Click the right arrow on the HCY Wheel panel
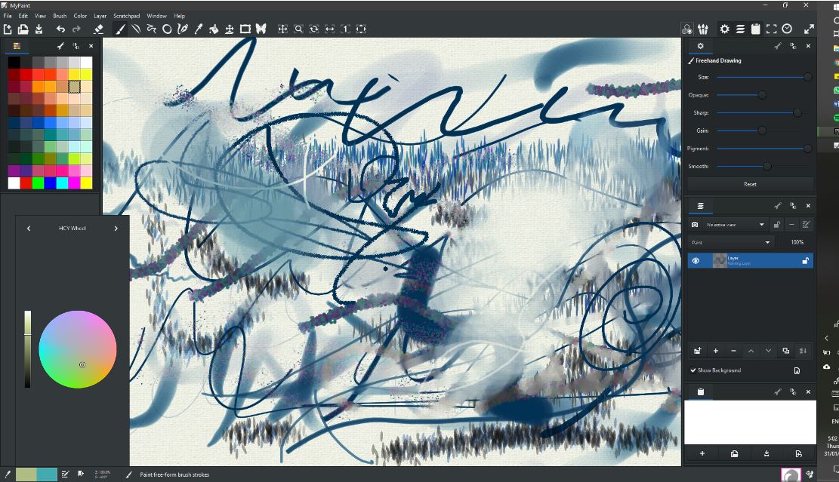This screenshot has width=839, height=482. click(116, 228)
